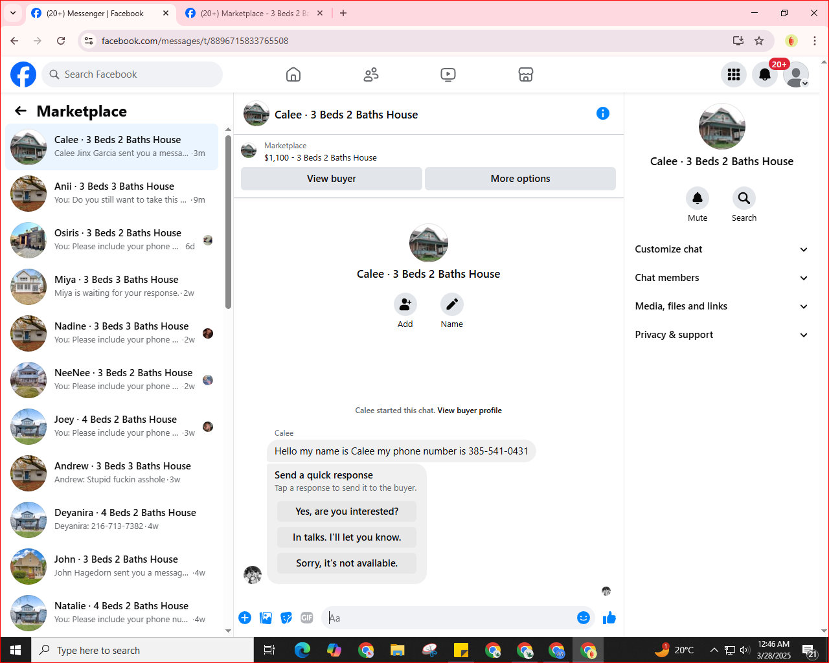The height and width of the screenshot is (663, 829).
Task: Send quick response "Yes, are you interested?"
Action: coord(347,511)
